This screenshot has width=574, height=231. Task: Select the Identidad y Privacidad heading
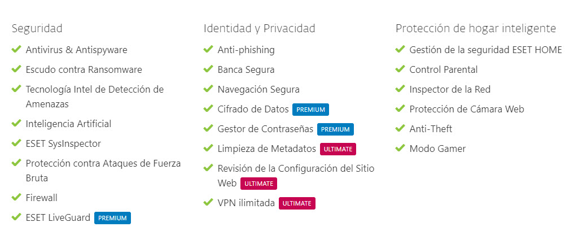tap(259, 29)
